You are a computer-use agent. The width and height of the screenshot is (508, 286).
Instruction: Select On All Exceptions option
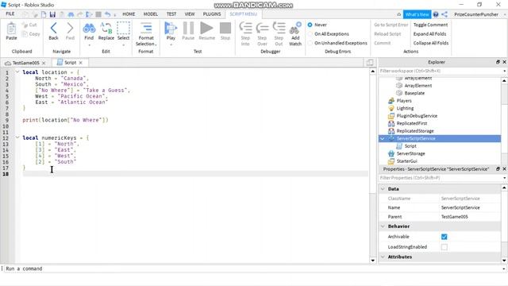(x=310, y=33)
